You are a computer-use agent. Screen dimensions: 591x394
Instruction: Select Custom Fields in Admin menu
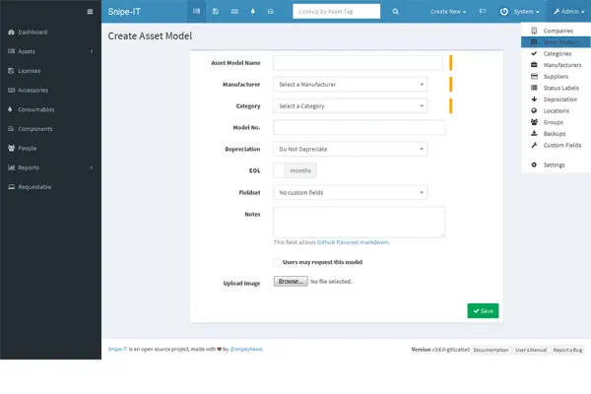point(561,145)
